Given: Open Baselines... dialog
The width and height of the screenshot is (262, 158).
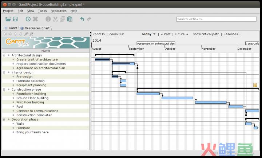Looking at the screenshot, I should 232,34.
